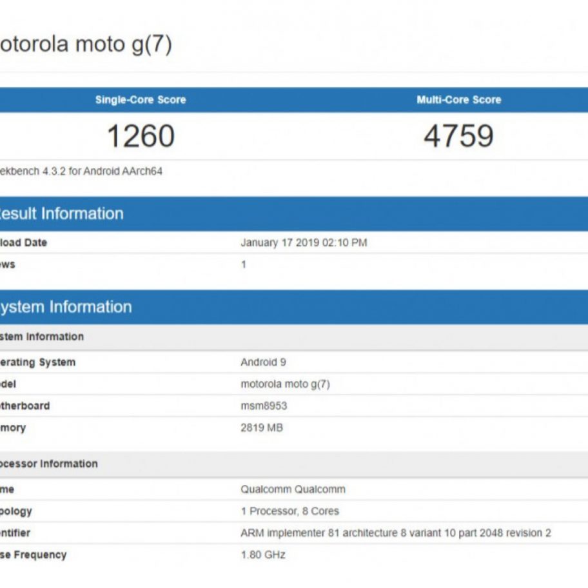
Task: Click the Single-Core Score header
Action: 141,100
